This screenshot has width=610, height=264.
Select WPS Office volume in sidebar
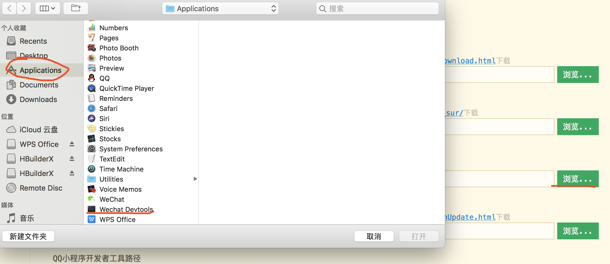coord(33,144)
